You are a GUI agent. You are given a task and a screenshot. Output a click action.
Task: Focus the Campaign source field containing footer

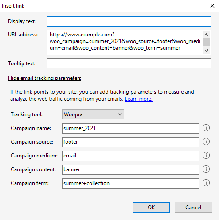[130, 142]
